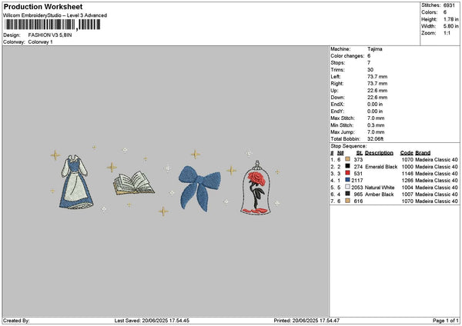
Task: Click the "Right:" label
Action: coord(336,84)
